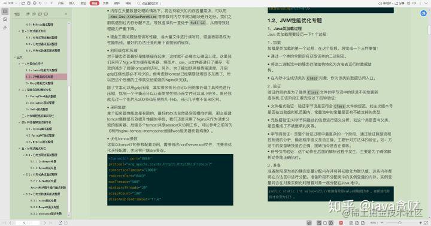Image resolution: width=431 pixels, height=226 pixels.
Task: Switch to the 批注 tab
Action: click(83, 4)
